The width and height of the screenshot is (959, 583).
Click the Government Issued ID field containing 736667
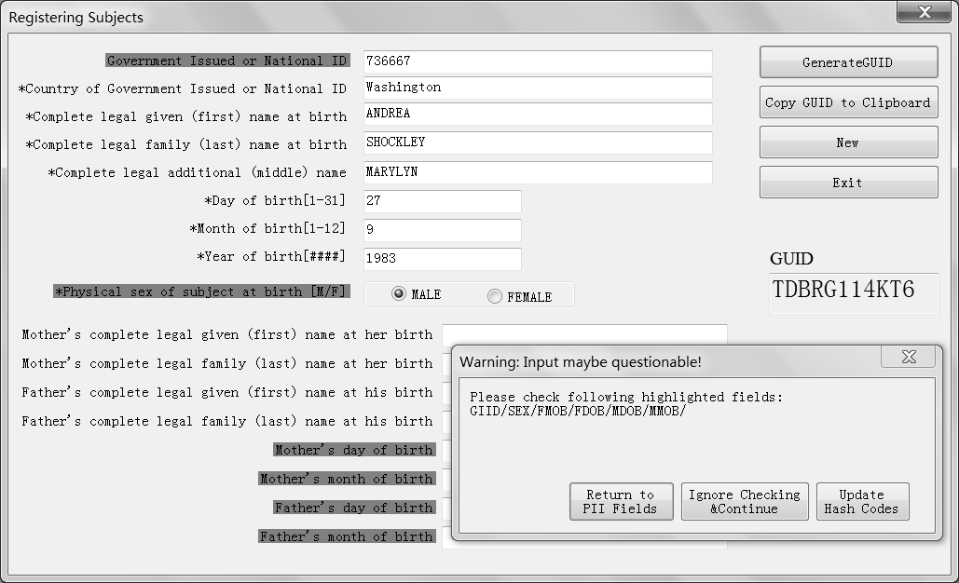point(538,61)
